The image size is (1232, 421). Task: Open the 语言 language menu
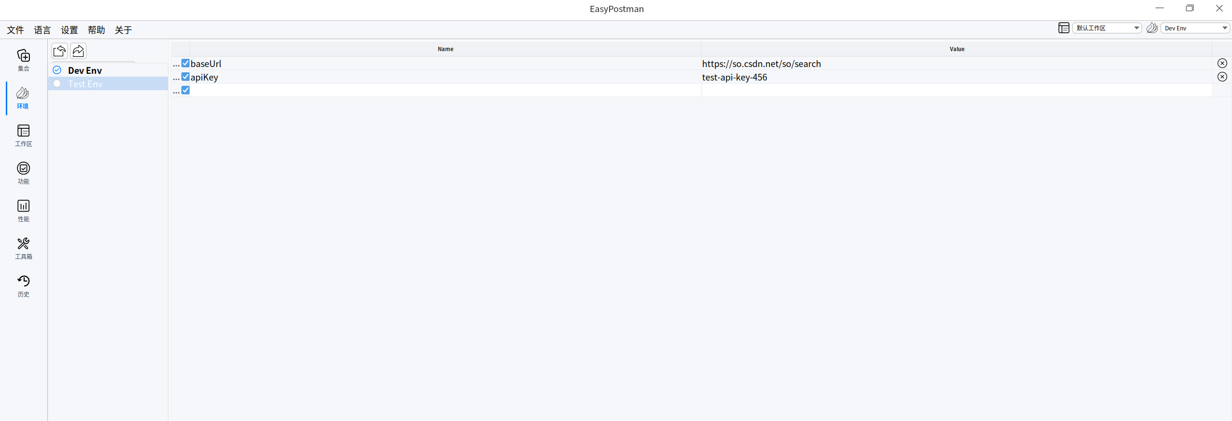[x=42, y=30]
